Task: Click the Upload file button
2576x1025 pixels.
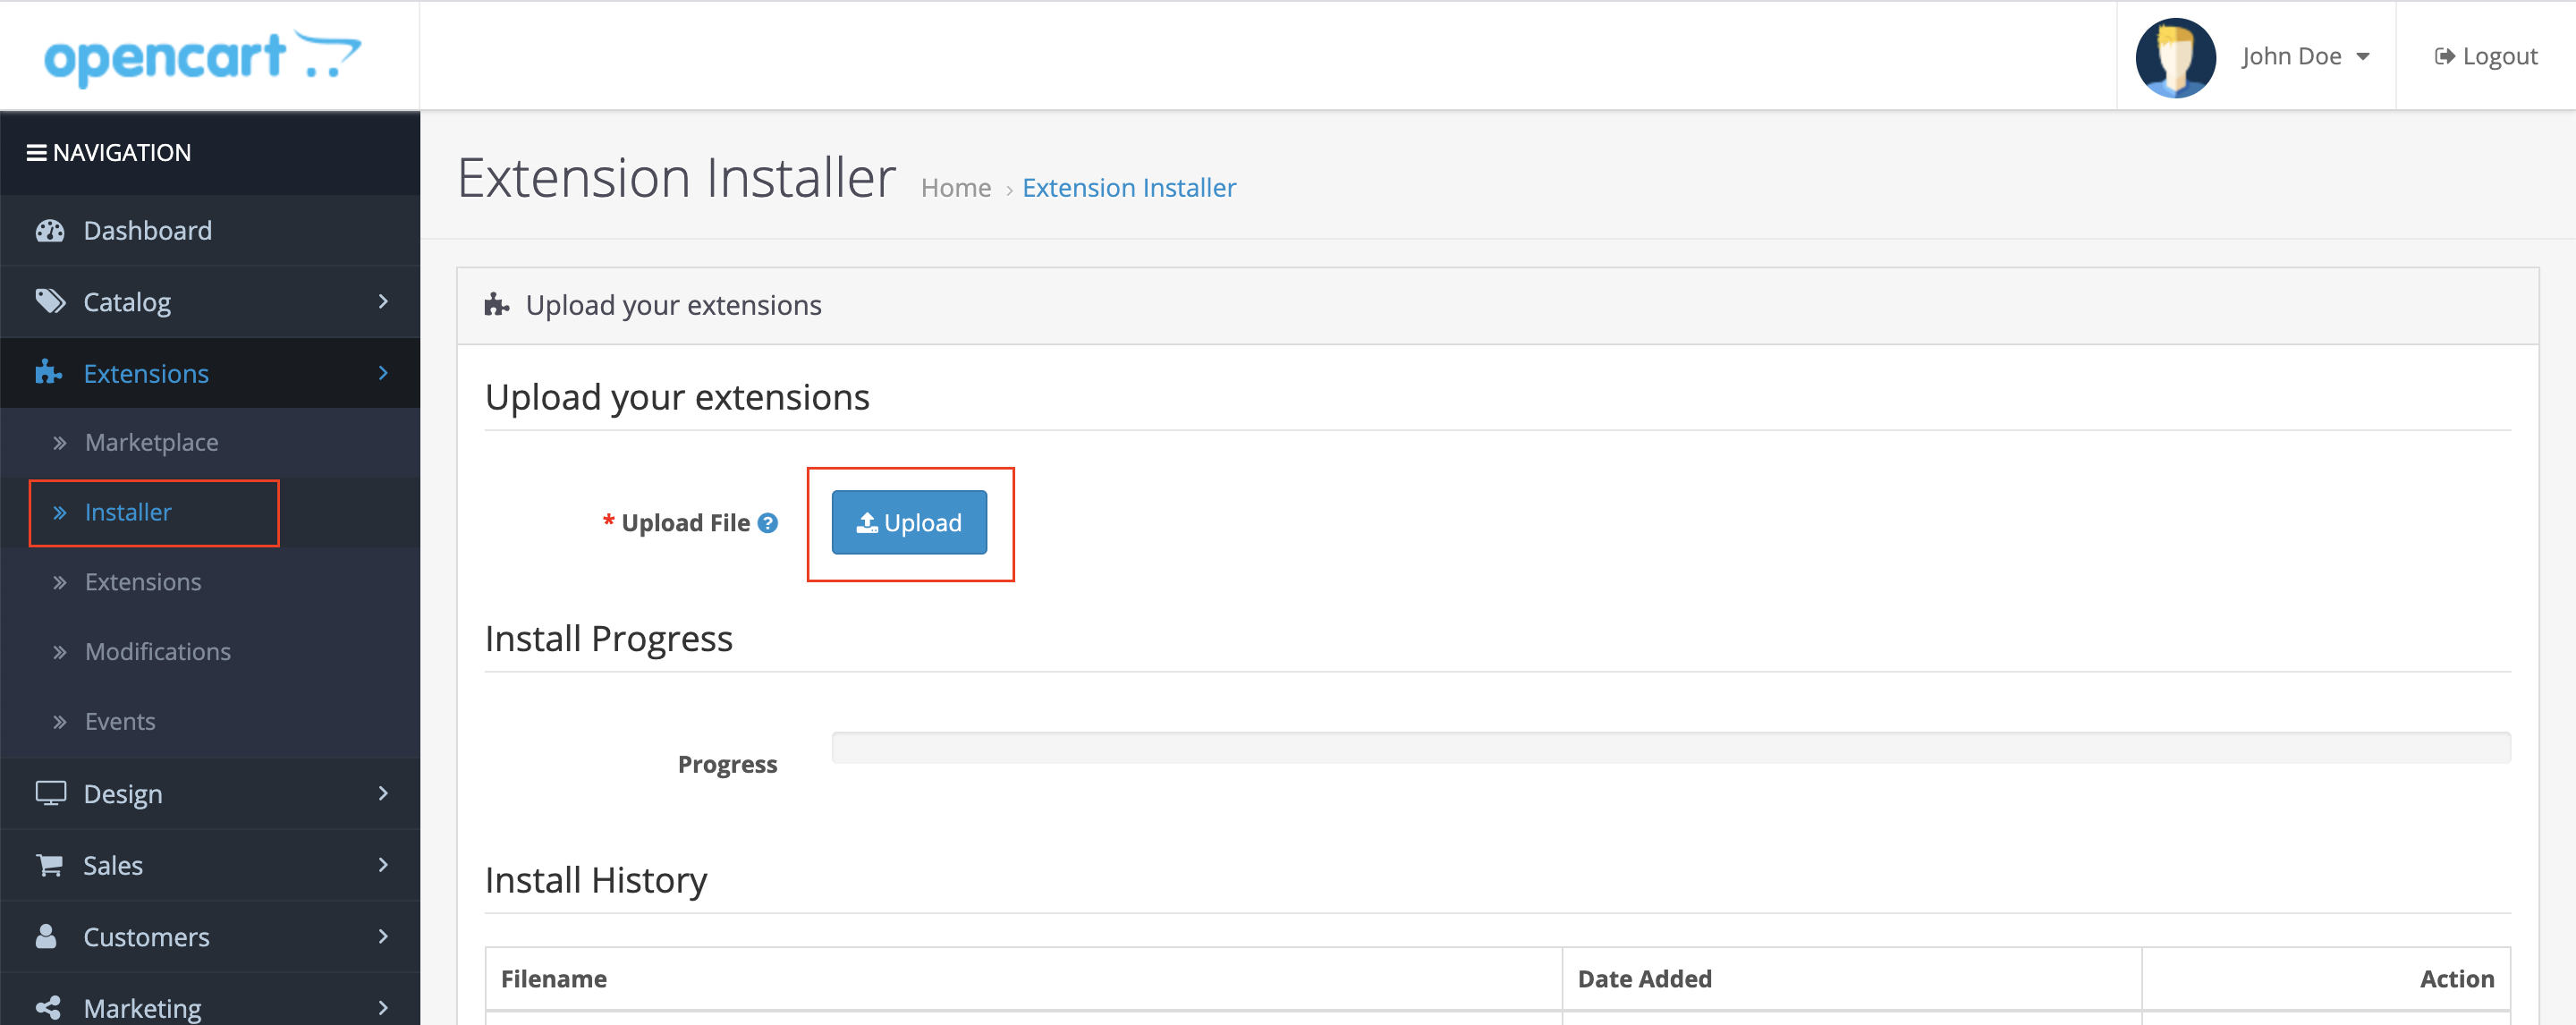Action: pyautogui.click(x=909, y=521)
